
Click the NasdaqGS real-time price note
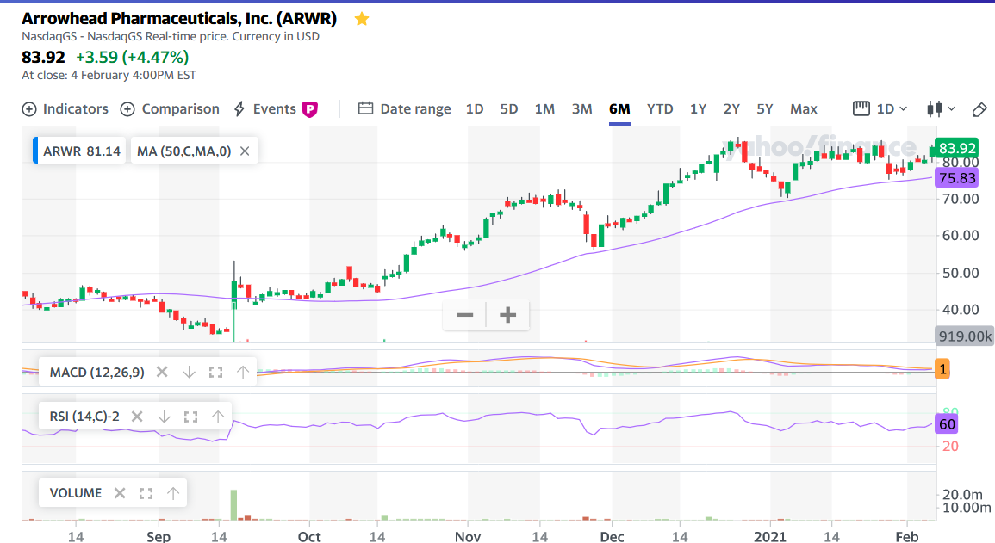(170, 36)
